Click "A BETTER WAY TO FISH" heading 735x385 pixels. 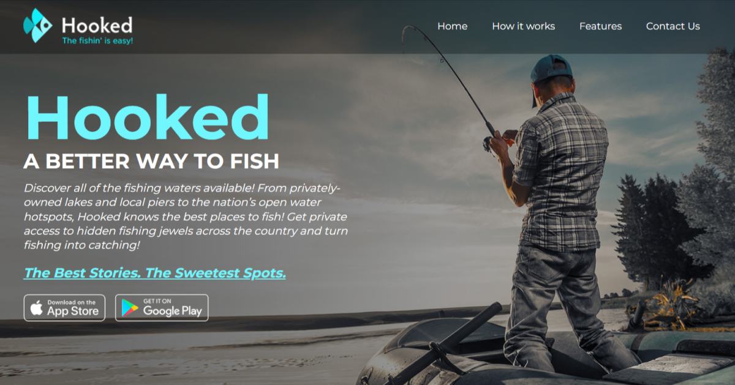click(151, 161)
